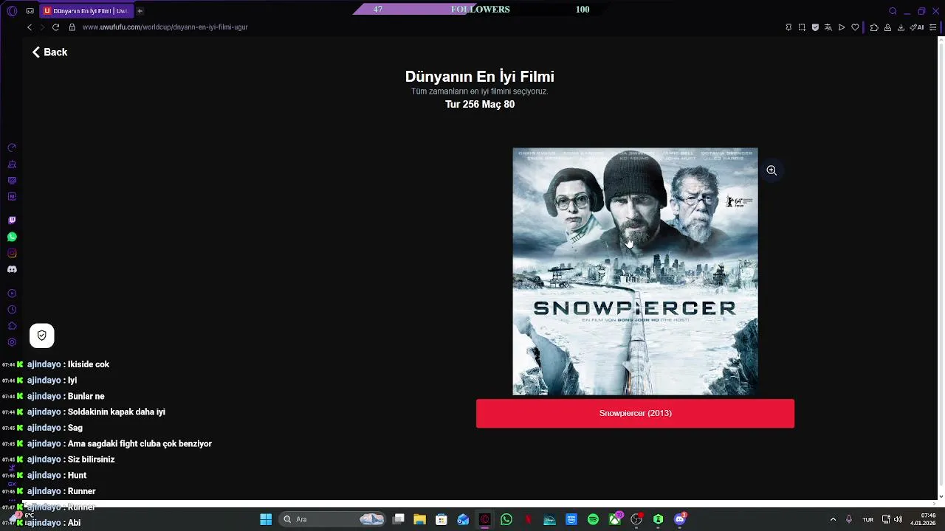Image resolution: width=945 pixels, height=531 pixels.
Task: Search tabs with the magnifier icon
Action: coord(893,11)
